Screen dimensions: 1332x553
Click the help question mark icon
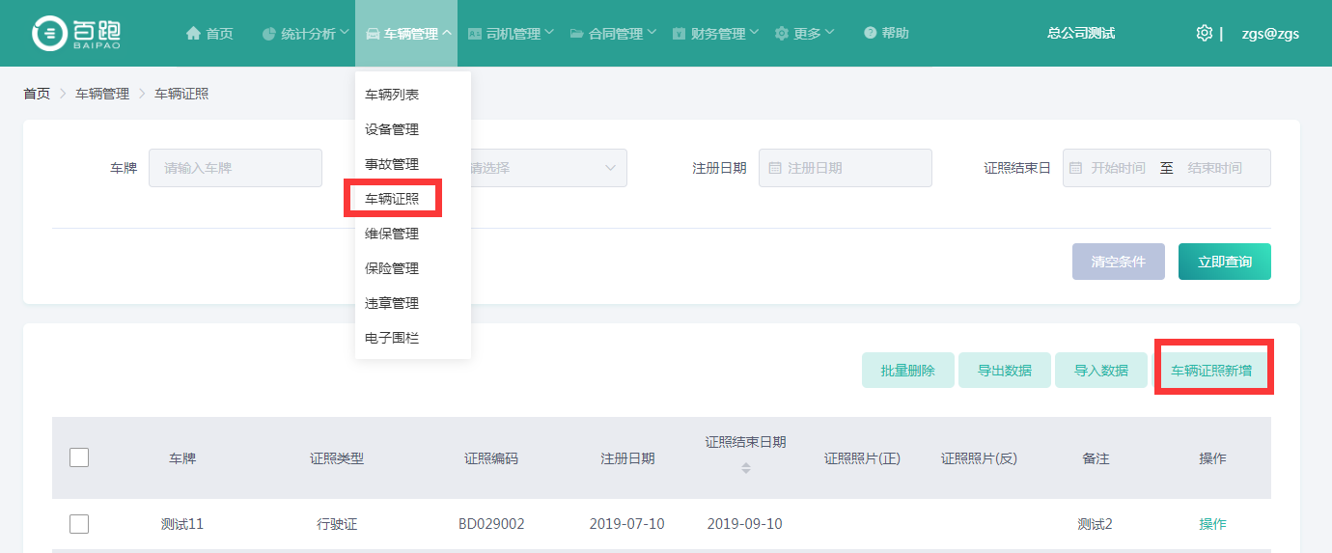click(x=871, y=34)
